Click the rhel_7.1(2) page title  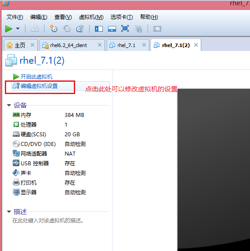click(42, 61)
